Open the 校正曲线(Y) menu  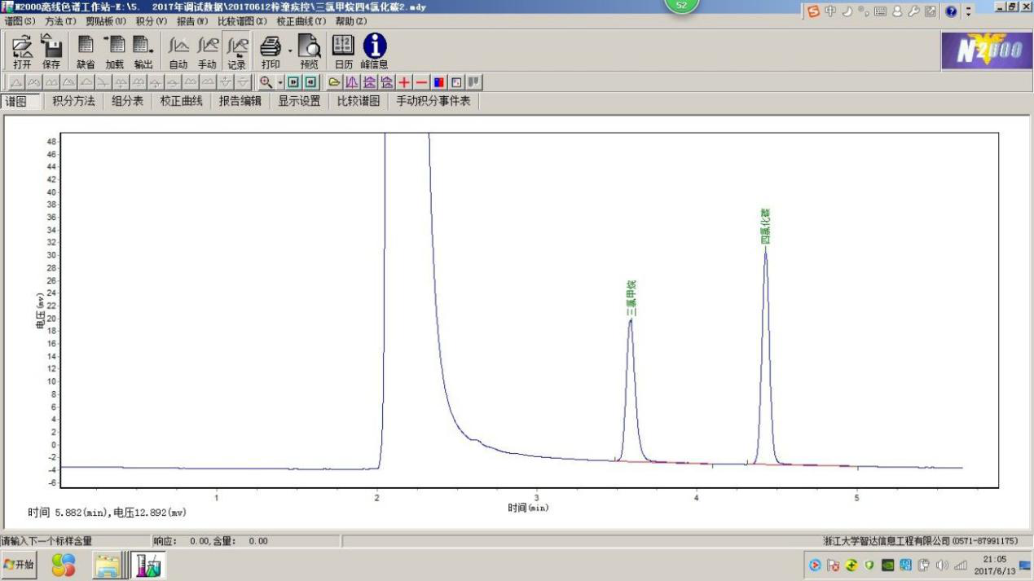pos(301,21)
